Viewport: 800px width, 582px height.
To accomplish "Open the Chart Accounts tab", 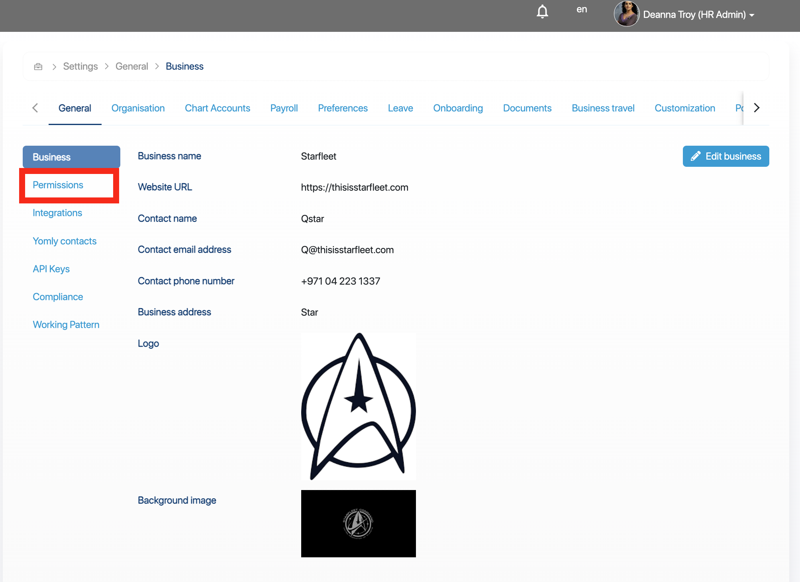I will pyautogui.click(x=218, y=108).
